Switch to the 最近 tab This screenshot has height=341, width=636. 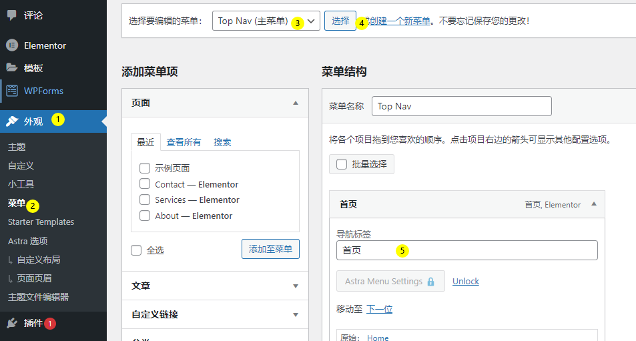pyautogui.click(x=145, y=142)
